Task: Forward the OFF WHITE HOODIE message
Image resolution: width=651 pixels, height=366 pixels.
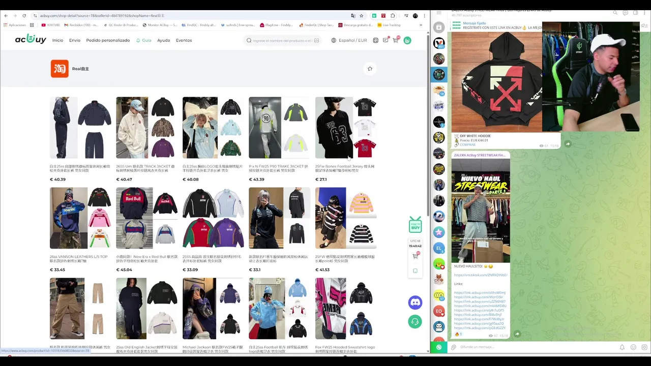Action: [568, 144]
